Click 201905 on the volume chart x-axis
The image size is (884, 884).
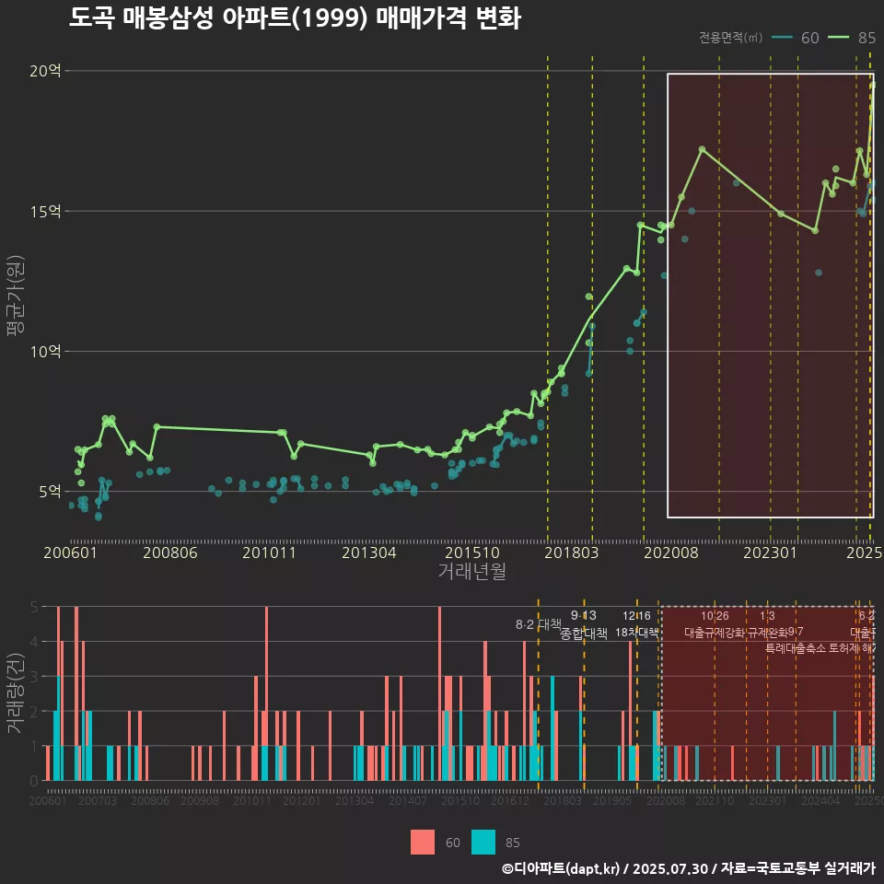pos(612,800)
